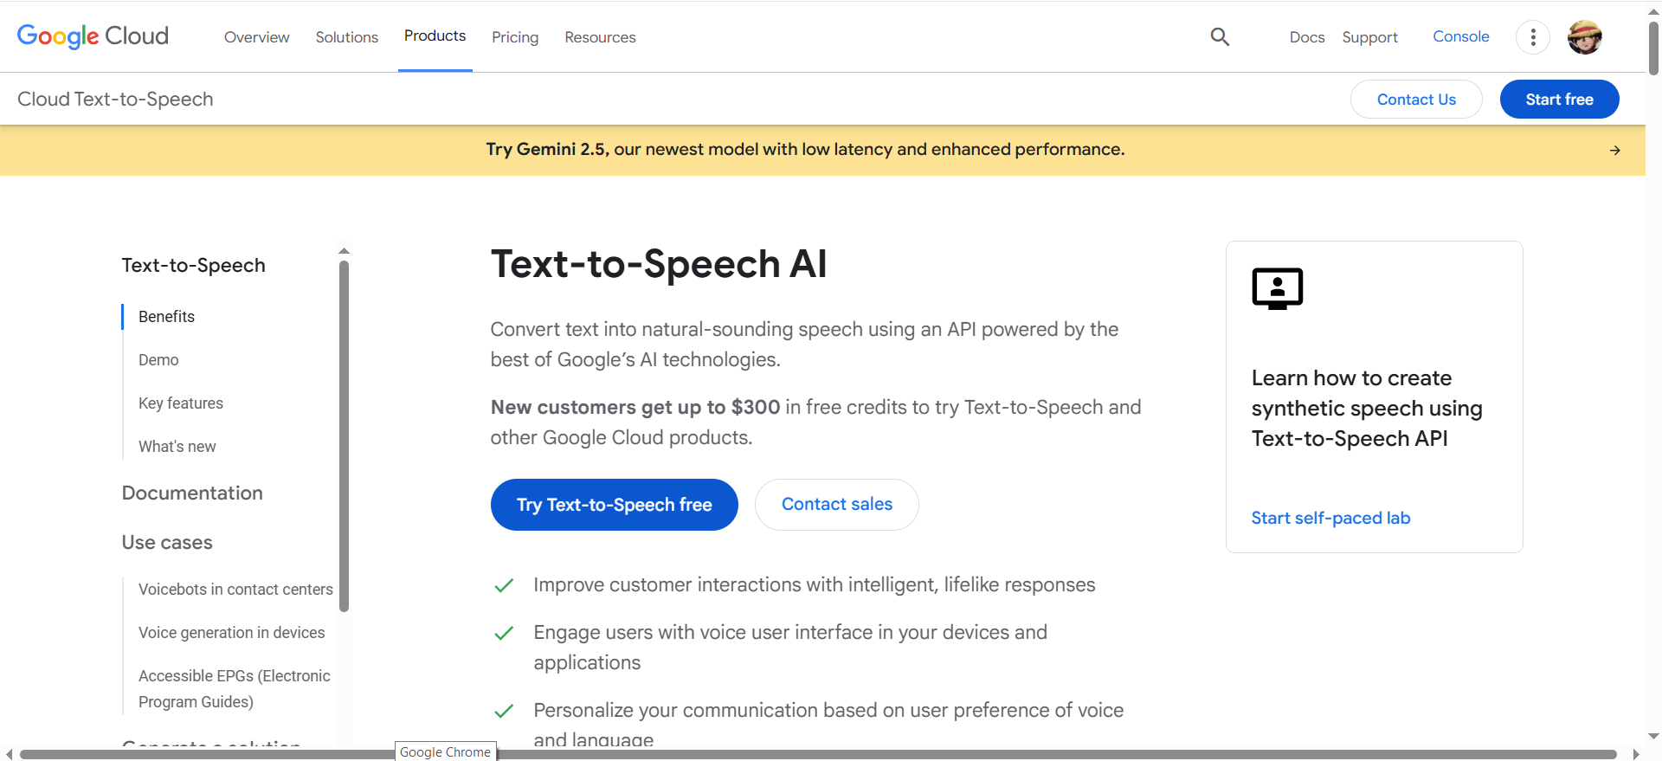The width and height of the screenshot is (1662, 761).
Task: Expand the Documentation section in sidebar
Action: click(192, 493)
